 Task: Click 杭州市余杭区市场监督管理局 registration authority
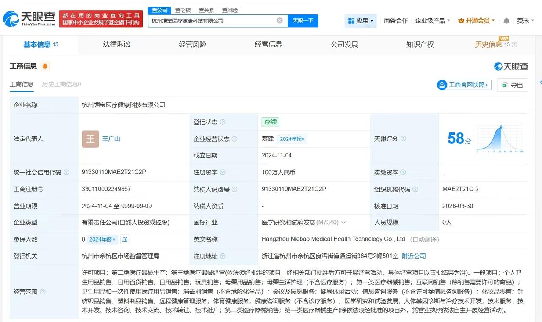click(x=120, y=256)
